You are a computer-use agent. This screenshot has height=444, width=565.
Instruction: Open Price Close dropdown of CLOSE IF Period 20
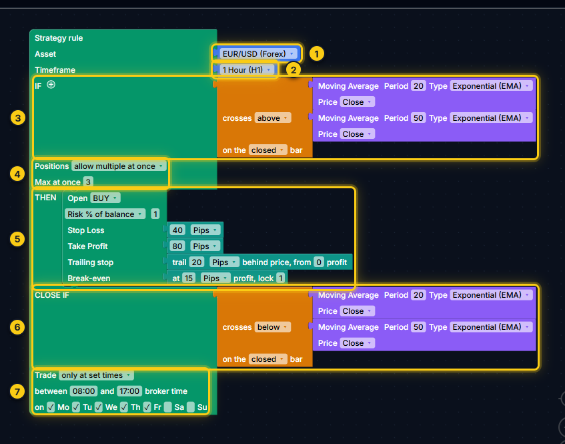tap(357, 311)
